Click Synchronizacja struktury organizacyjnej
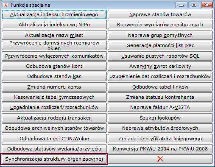This screenshot has height=167, width=215. tap(54, 159)
